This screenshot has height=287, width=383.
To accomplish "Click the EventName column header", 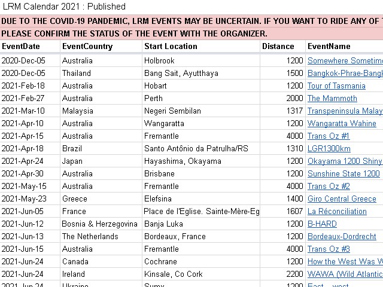I will [329, 47].
